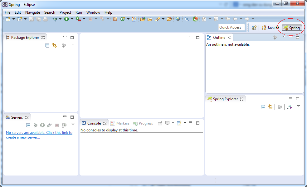
Task: Click the Quick Access search field
Action: 231,27
